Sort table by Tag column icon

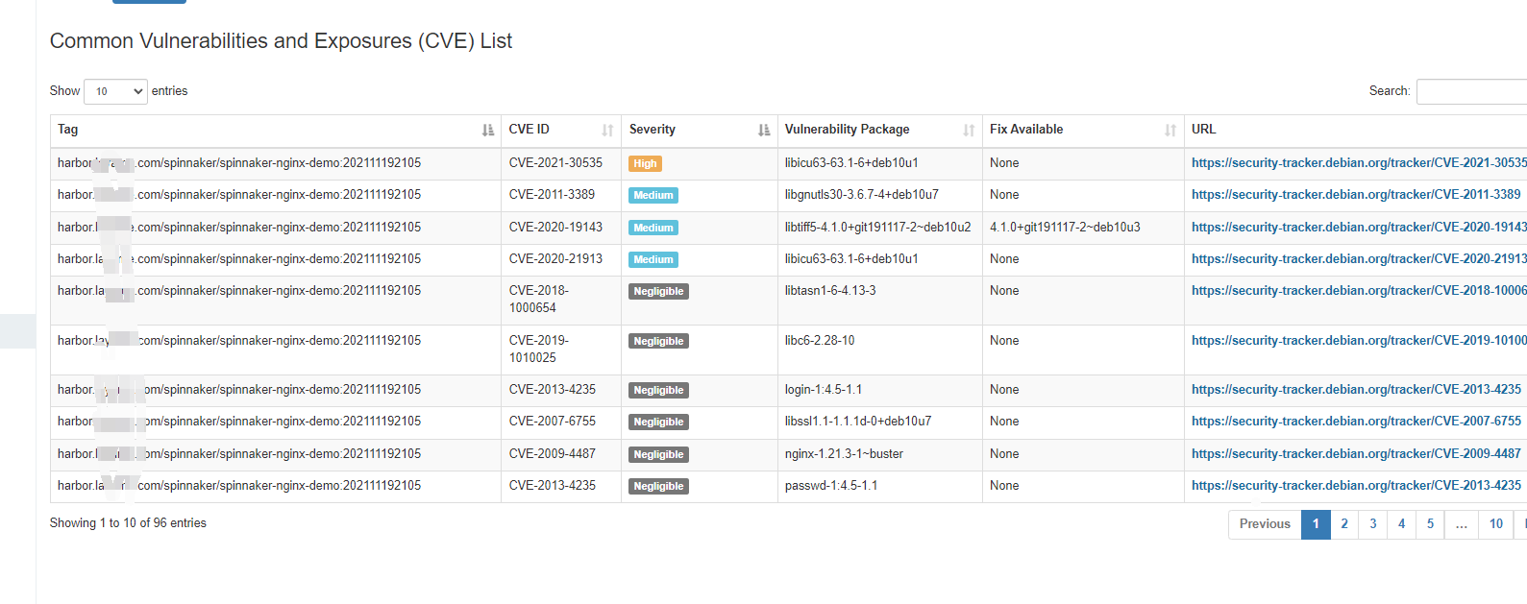(488, 130)
